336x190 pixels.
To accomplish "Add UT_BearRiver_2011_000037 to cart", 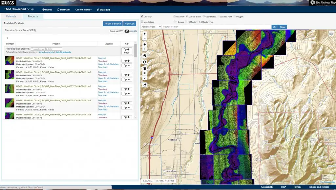I will tap(127, 89).
